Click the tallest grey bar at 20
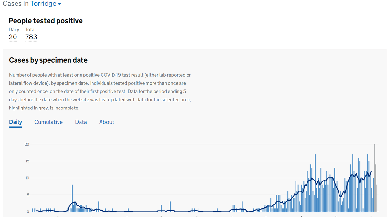 (374, 178)
